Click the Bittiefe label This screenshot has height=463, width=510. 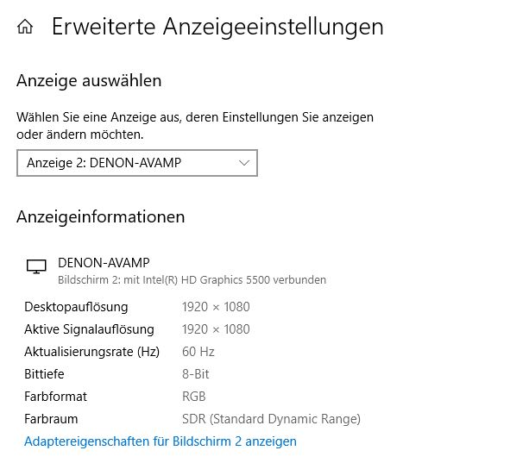point(44,374)
